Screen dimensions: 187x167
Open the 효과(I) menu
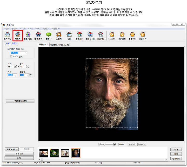click(x=30, y=29)
